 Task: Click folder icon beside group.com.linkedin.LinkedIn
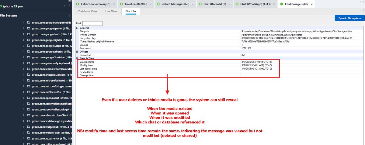(x=29, y=74)
